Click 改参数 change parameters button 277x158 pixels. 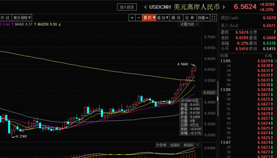click(161, 145)
